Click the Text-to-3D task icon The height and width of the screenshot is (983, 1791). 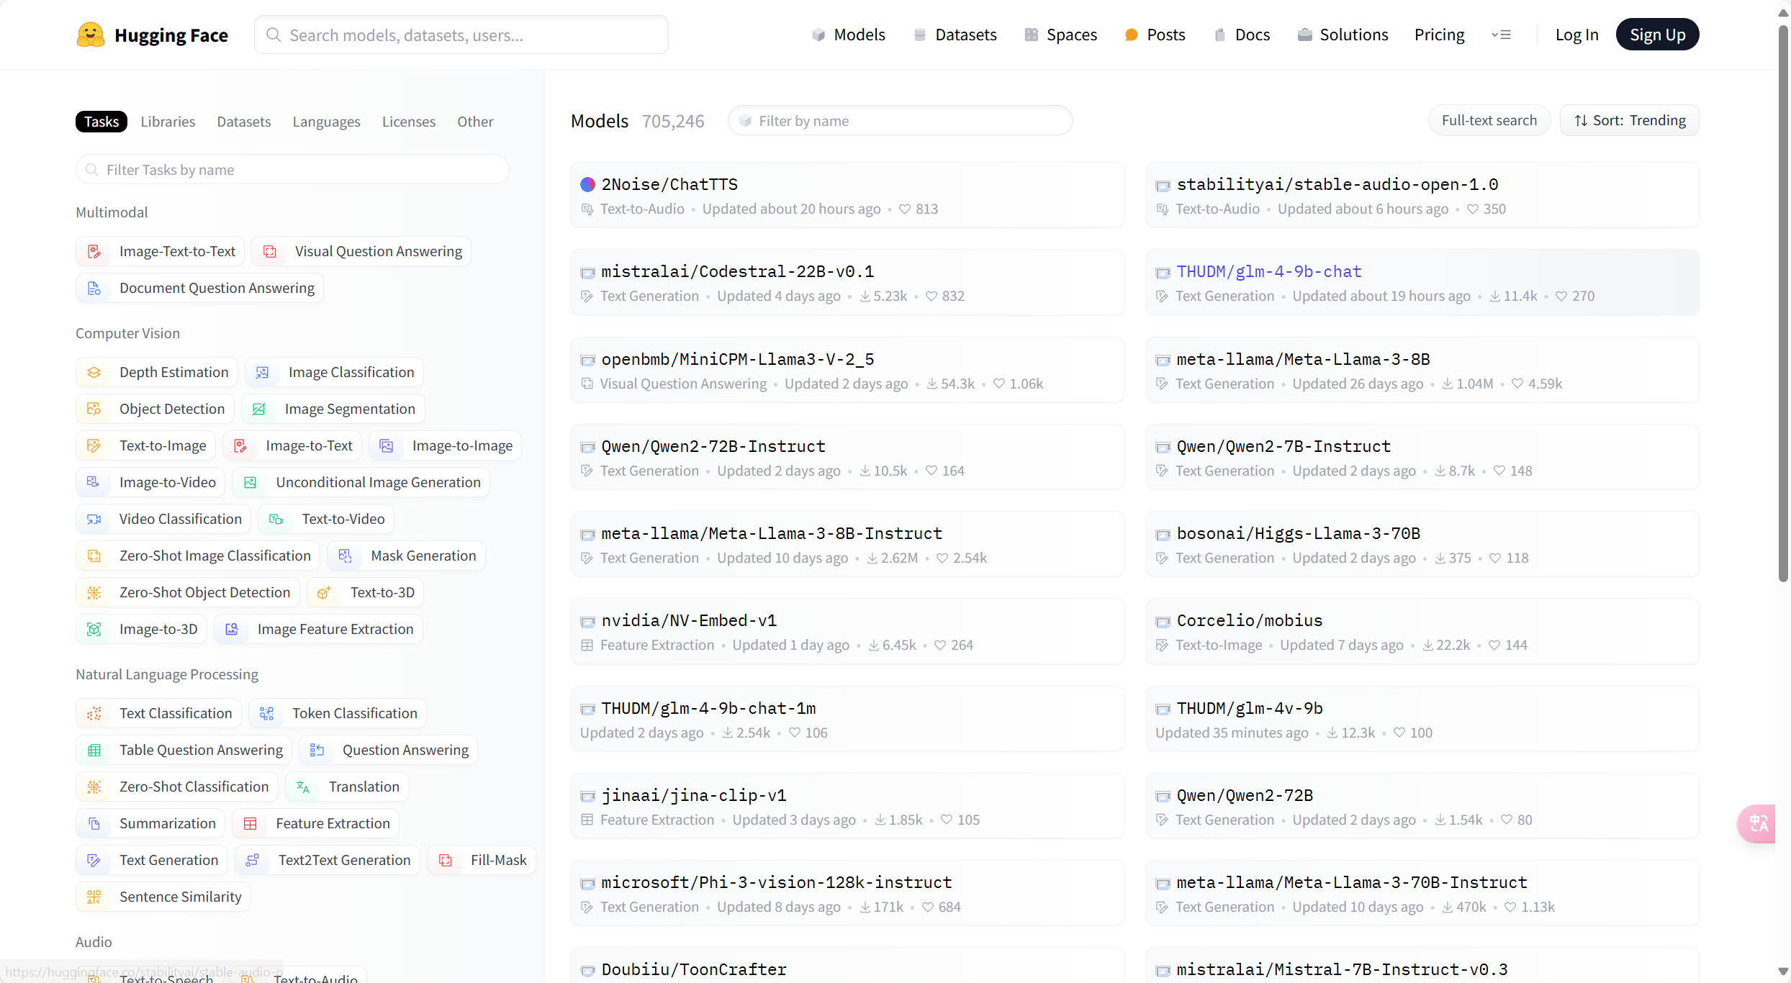coord(324,592)
